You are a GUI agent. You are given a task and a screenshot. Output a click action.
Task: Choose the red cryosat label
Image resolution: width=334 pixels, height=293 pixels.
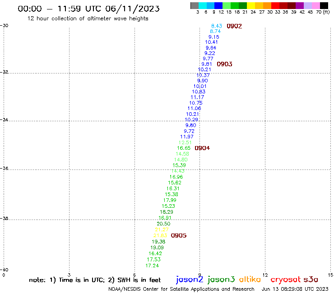(286, 279)
